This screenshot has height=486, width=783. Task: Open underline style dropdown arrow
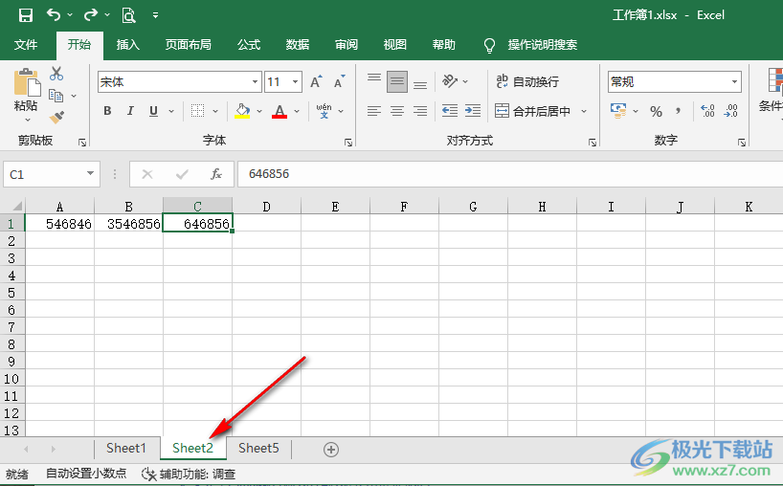click(x=171, y=111)
